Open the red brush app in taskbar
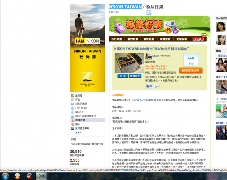This screenshot has height=180, width=227. coord(29,176)
